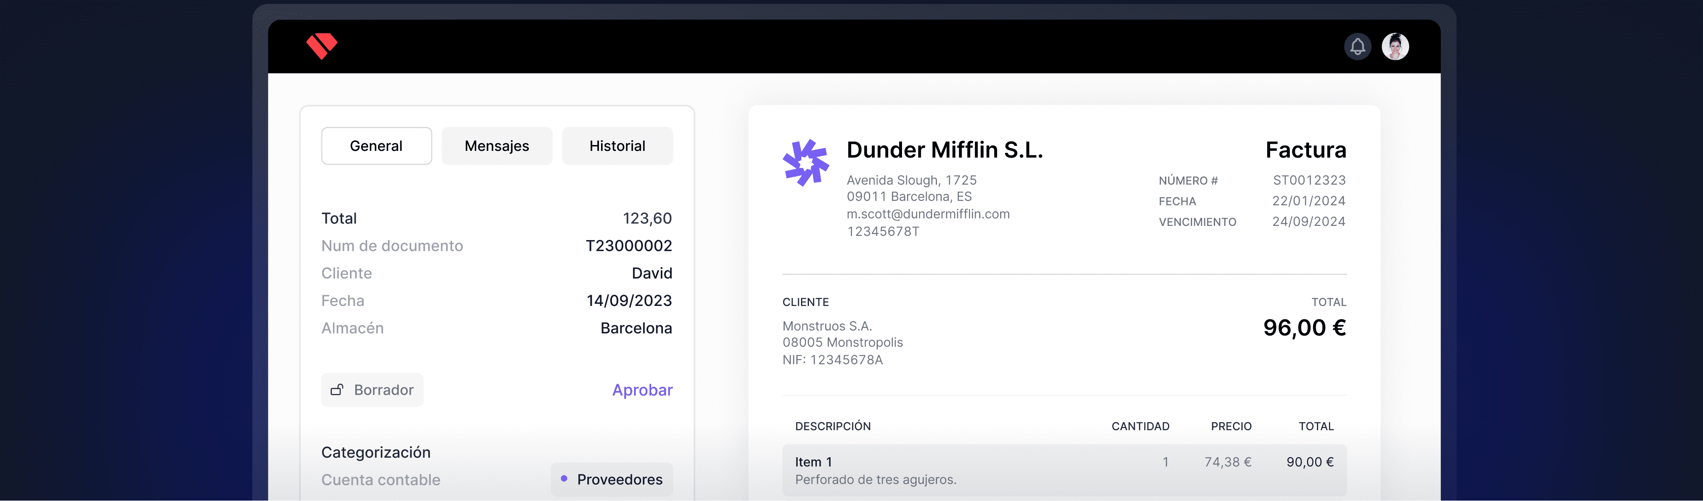1703x501 pixels.
Task: Select document number T23000002
Action: click(x=629, y=245)
